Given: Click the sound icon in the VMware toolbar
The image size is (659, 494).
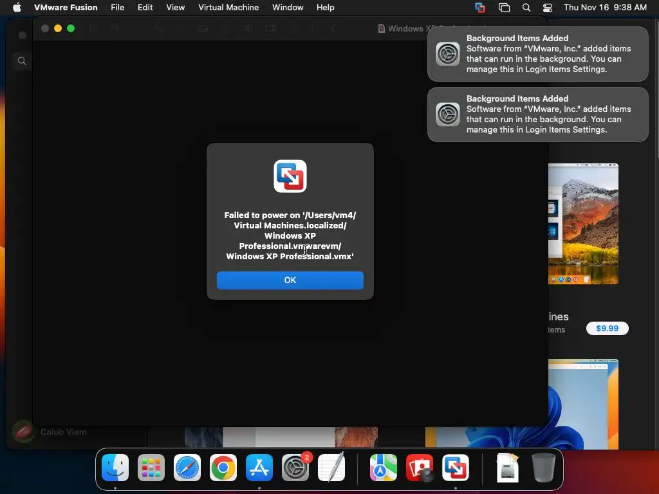Looking at the screenshot, I should (248, 28).
